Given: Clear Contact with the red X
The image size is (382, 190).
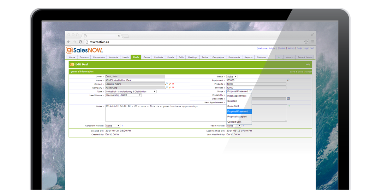Looking at the screenshot, I should tap(173, 84).
